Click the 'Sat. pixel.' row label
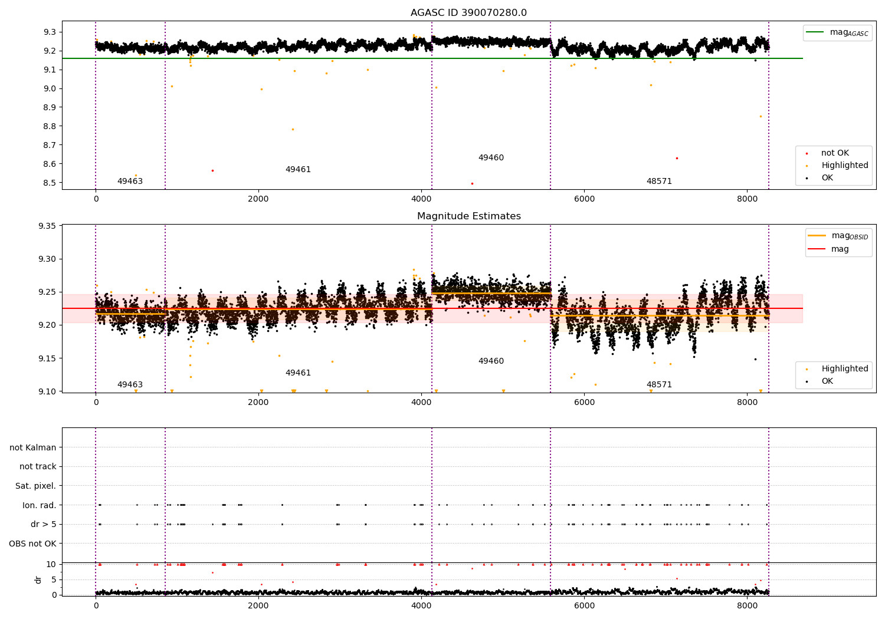 point(35,486)
